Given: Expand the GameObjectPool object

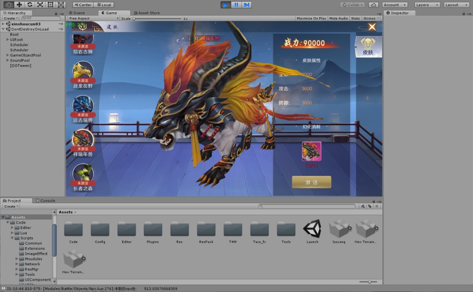Looking at the screenshot, I should [7, 55].
